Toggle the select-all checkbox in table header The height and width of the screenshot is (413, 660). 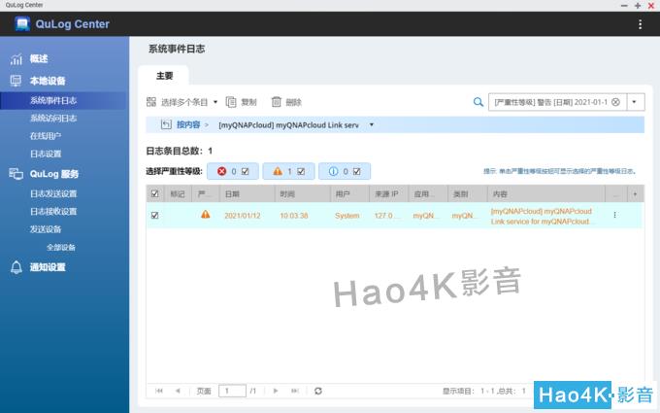155,193
